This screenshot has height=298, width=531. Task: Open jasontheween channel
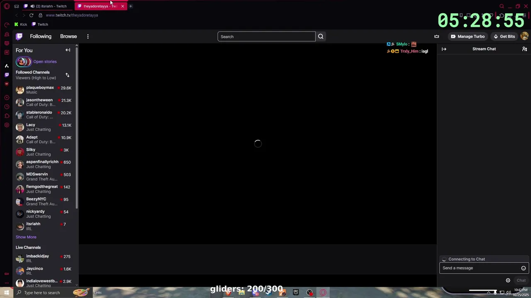pyautogui.click(x=44, y=102)
